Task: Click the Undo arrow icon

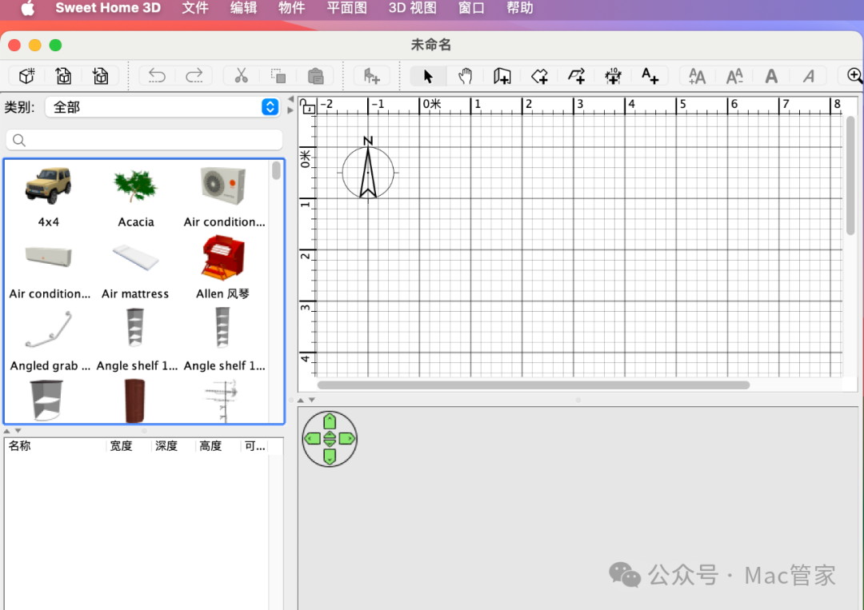Action: pos(157,76)
